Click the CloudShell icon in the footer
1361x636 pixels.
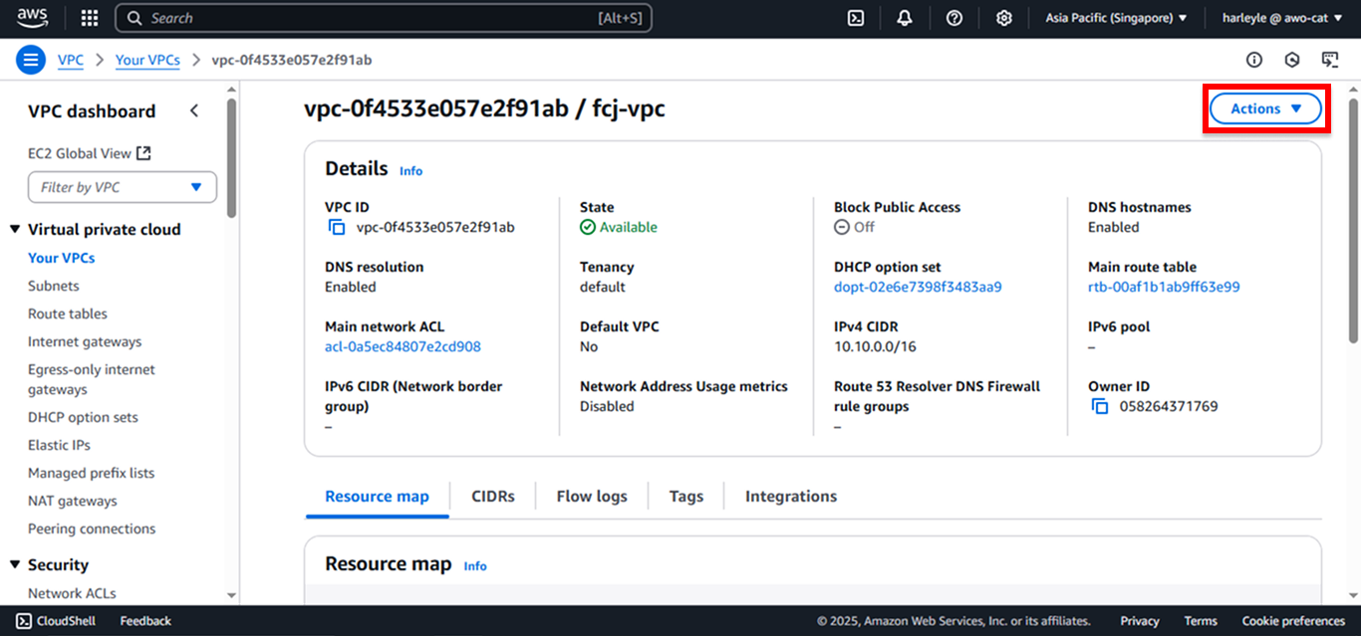tap(24, 621)
